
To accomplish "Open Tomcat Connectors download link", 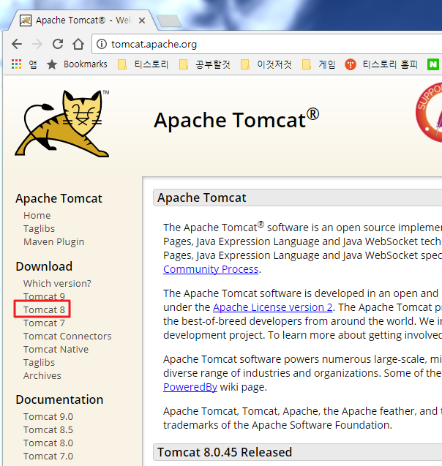I will (67, 336).
